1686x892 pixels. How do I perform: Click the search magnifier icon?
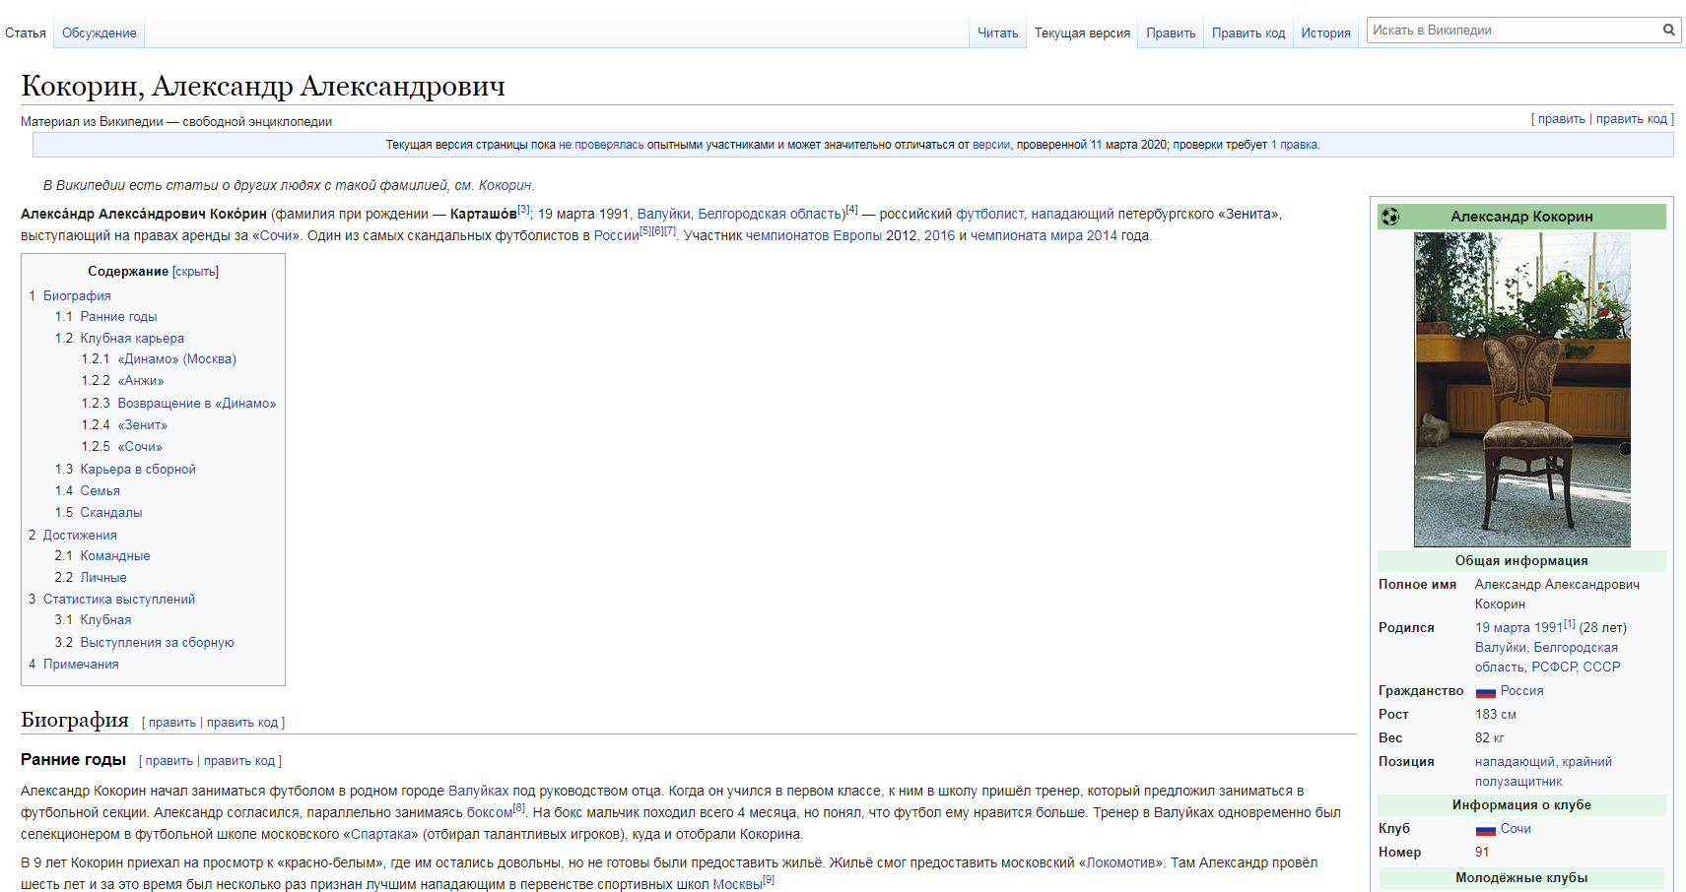click(x=1668, y=30)
